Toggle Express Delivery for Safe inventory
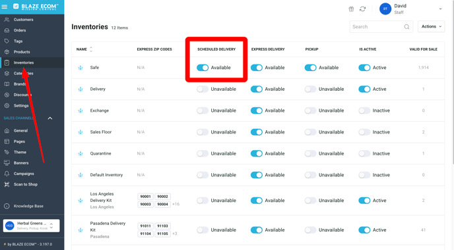454x250 pixels. pyautogui.click(x=257, y=68)
